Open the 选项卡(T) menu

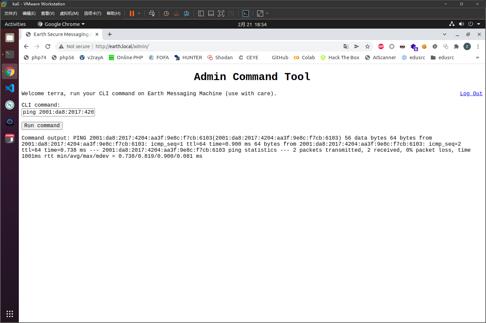click(x=93, y=13)
